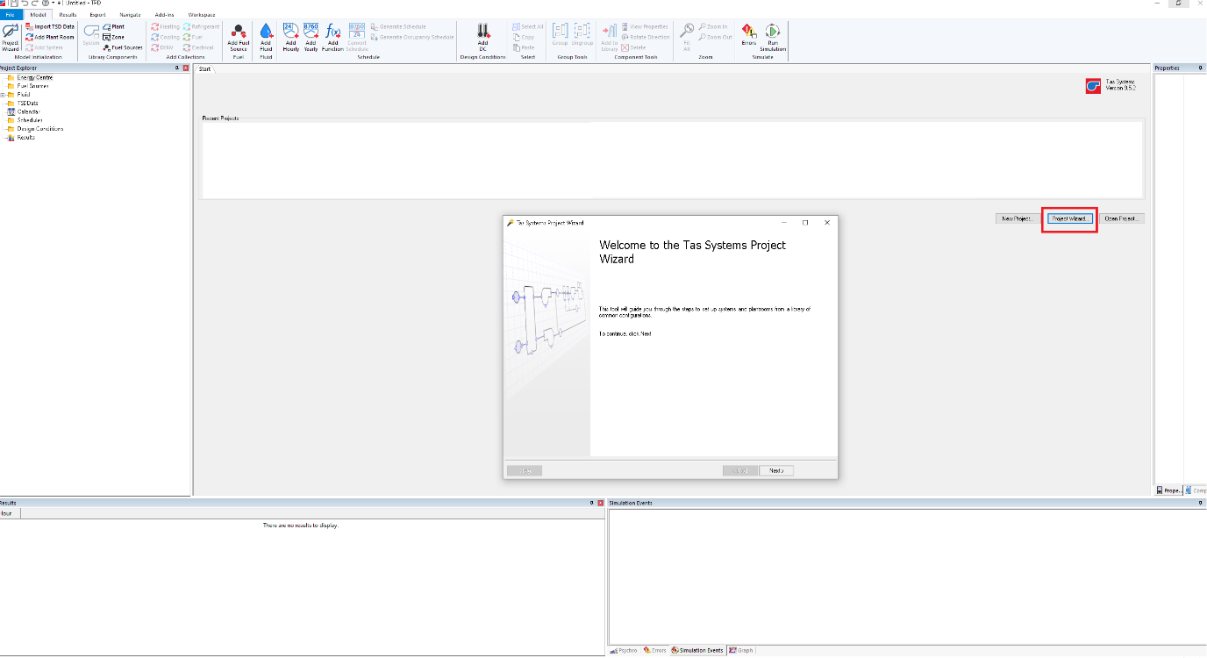
Task: Select Results item in Project Explorer tree
Action: (x=25, y=137)
